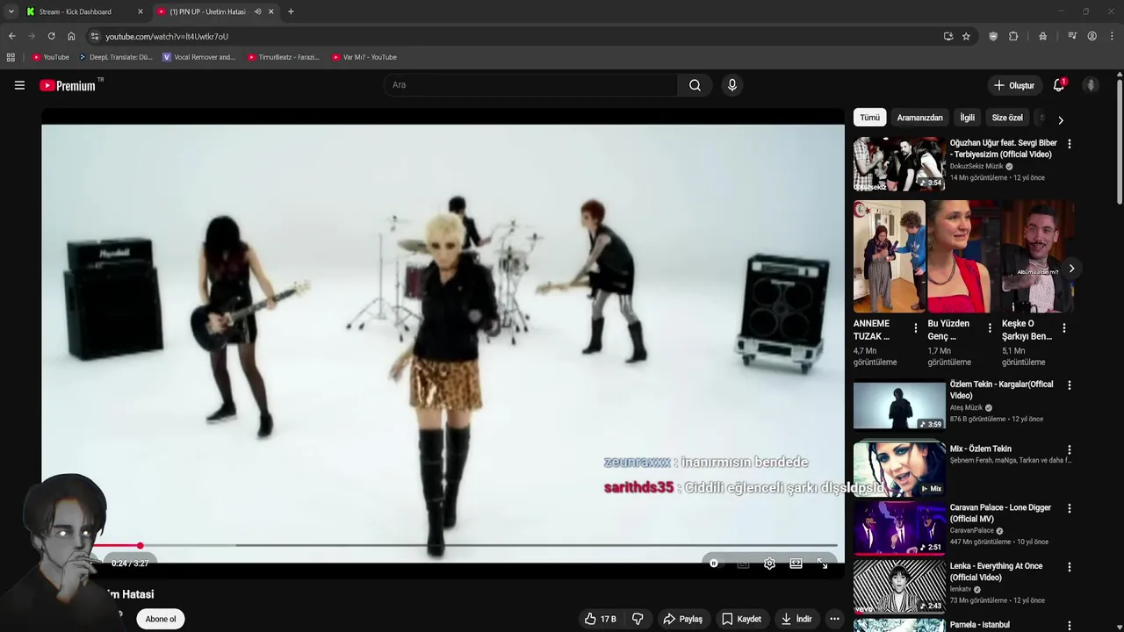Screen dimensions: 1124x632
Task: Bookmark this page with star icon
Action: point(966,36)
